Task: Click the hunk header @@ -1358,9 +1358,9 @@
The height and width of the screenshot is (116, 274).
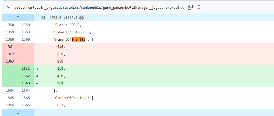Action: (62, 18)
